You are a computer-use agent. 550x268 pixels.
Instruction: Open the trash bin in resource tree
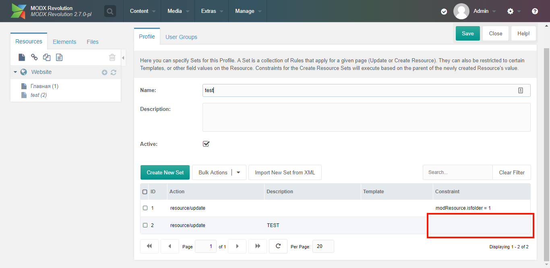point(112,57)
